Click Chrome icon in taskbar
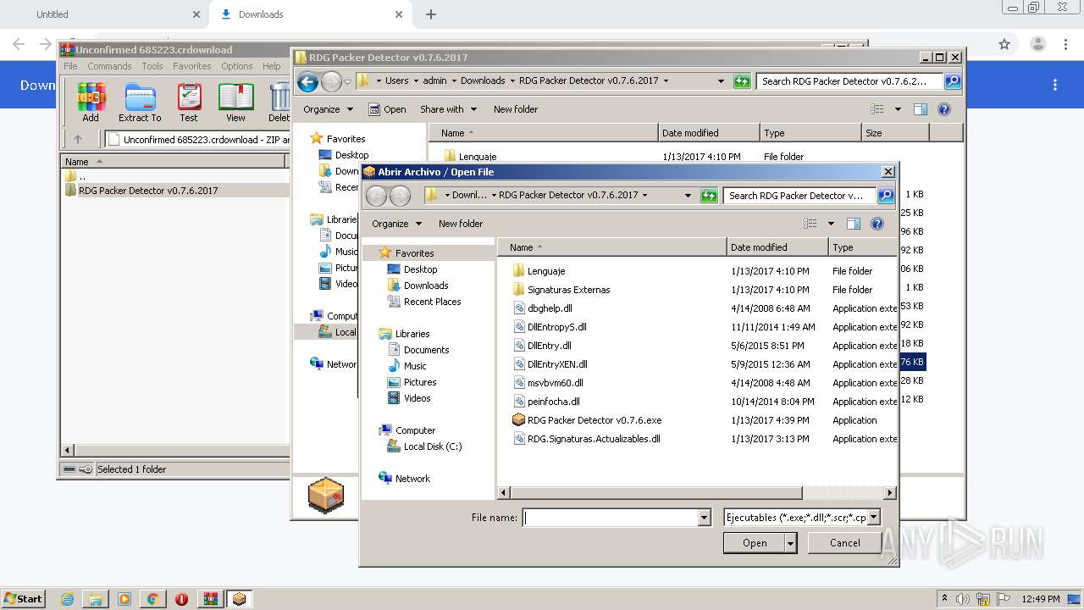 [153, 599]
